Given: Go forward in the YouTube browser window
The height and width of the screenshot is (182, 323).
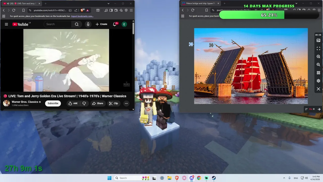Looking at the screenshot, I should point(9,10).
